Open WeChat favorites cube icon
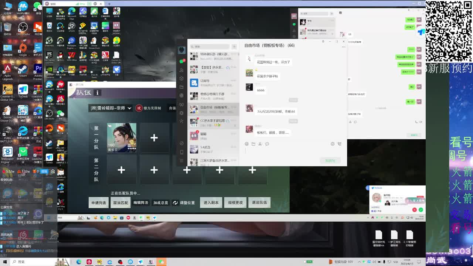 click(181, 78)
